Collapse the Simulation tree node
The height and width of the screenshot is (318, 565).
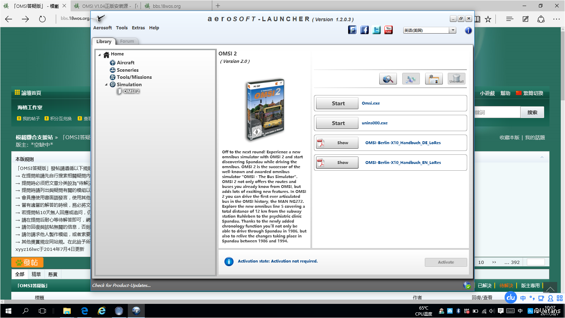(106, 85)
